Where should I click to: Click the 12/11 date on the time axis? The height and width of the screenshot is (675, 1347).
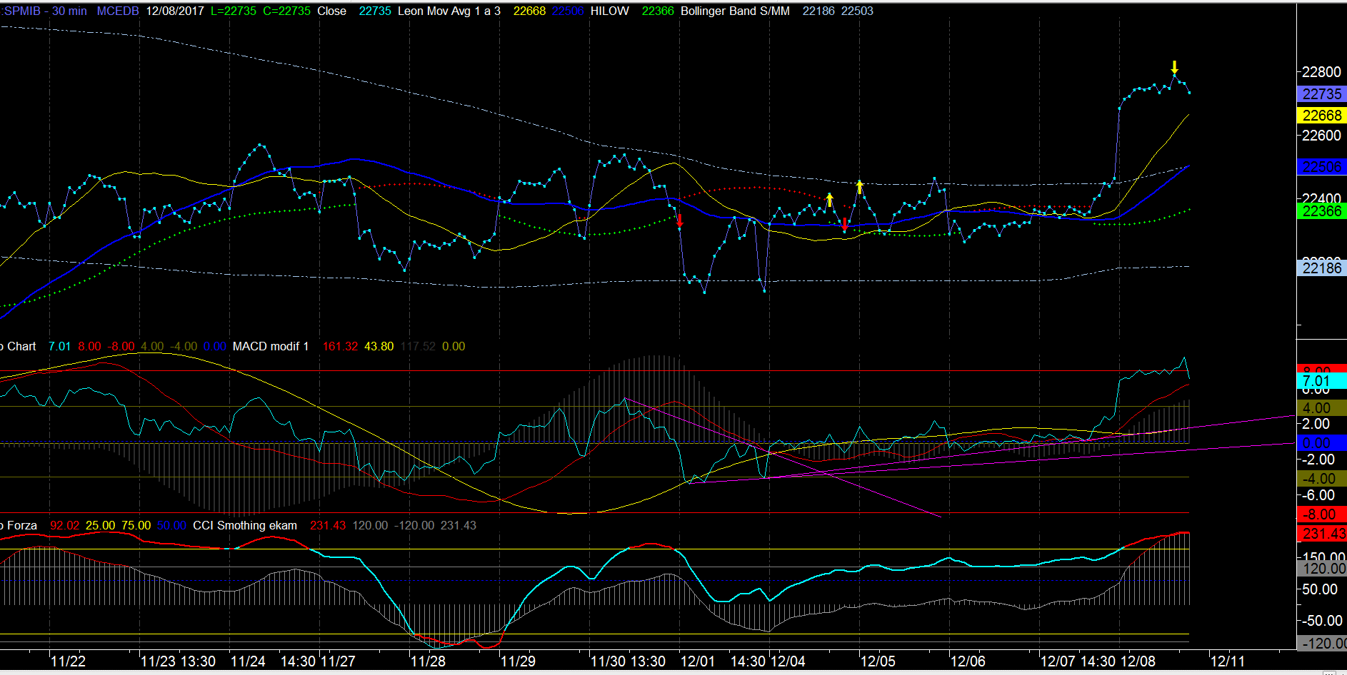[x=1227, y=661]
